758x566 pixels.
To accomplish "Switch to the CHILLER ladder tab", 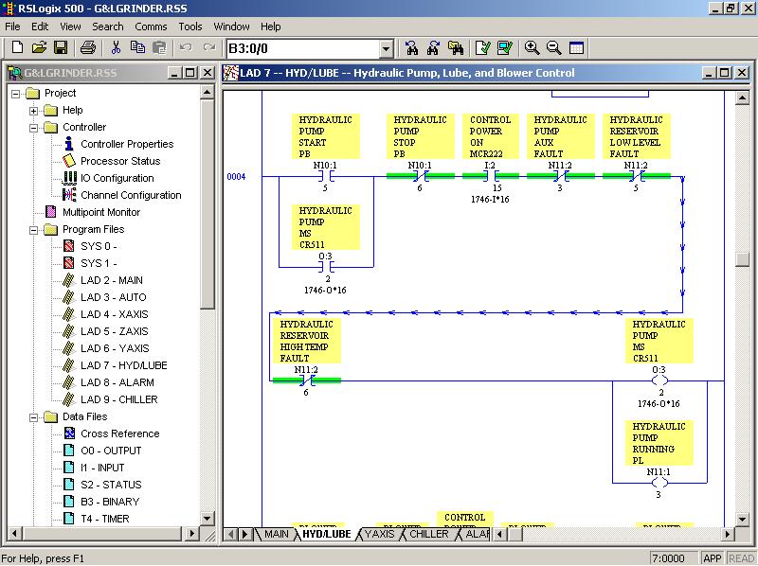I will (429, 534).
